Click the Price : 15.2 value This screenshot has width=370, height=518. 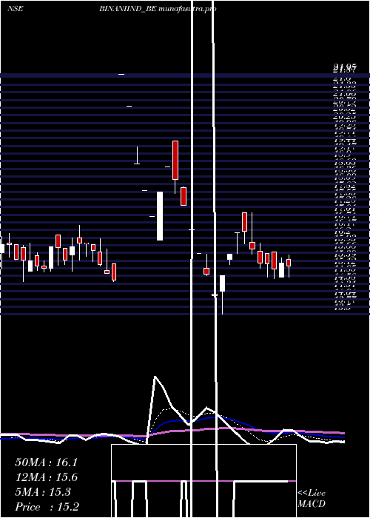coord(47,507)
